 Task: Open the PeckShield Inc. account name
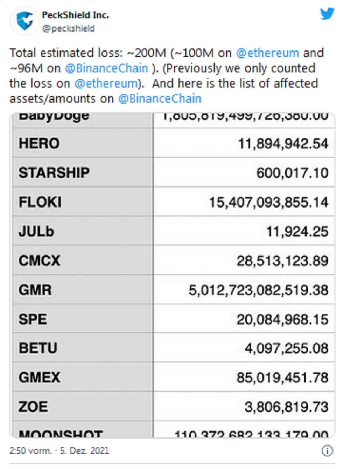coord(75,15)
